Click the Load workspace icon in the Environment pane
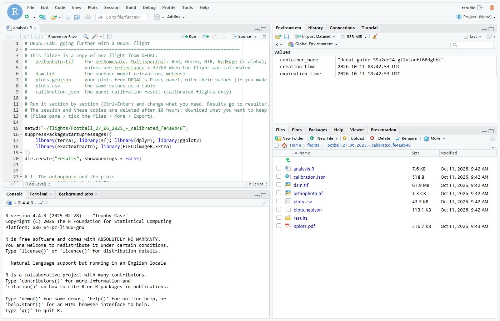Screen dimensions: 500x321 [278, 36]
